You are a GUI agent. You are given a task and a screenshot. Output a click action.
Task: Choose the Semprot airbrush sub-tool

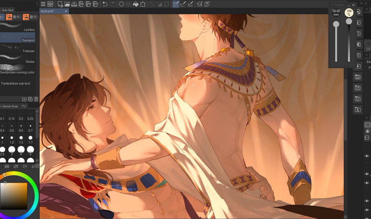pyautogui.click(x=18, y=38)
